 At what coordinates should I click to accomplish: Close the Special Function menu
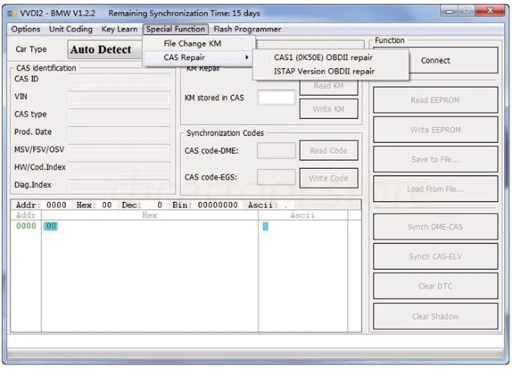[175, 29]
